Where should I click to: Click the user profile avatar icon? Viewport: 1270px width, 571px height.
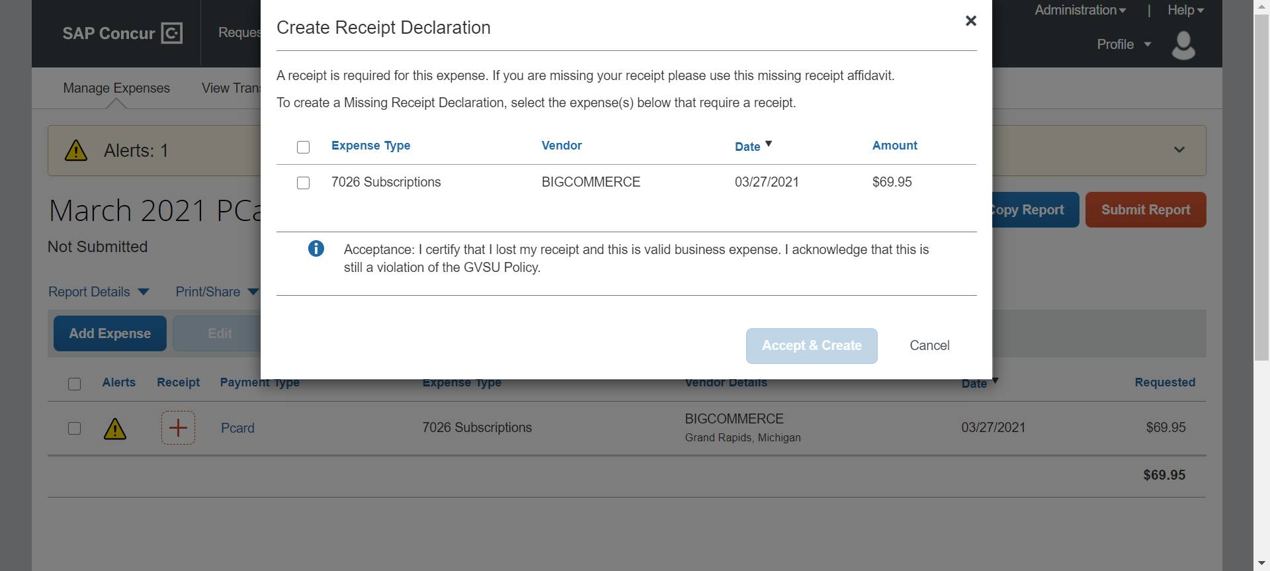point(1183,46)
